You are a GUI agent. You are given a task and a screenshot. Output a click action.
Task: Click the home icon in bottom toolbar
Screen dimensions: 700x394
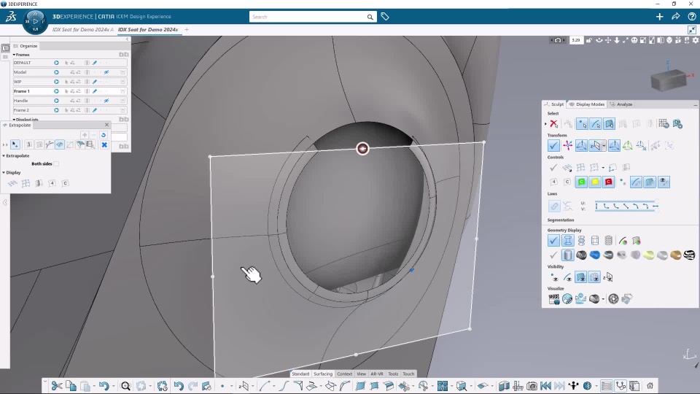point(650,386)
